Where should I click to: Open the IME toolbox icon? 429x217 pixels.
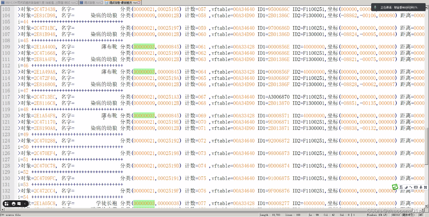tap(425, 187)
